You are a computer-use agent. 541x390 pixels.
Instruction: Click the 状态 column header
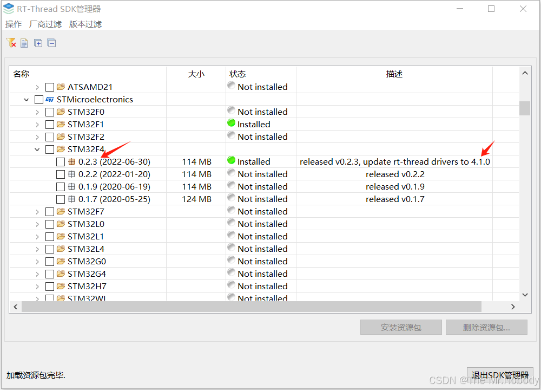pyautogui.click(x=261, y=74)
